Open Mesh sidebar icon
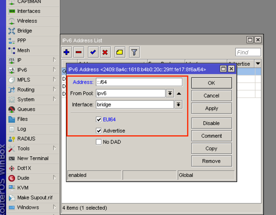The width and height of the screenshot is (276, 215). click(x=11, y=50)
